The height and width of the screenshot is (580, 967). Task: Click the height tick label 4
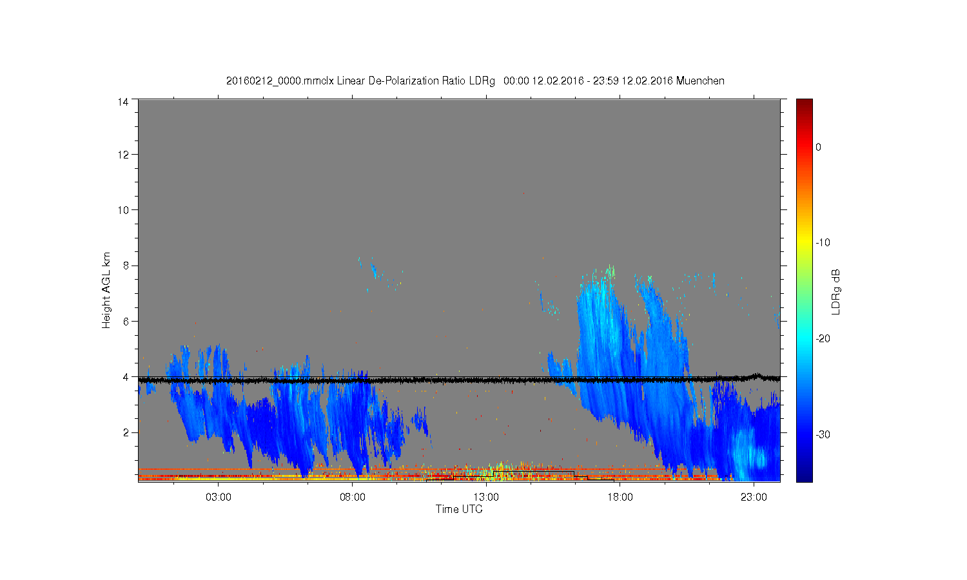[x=126, y=376]
